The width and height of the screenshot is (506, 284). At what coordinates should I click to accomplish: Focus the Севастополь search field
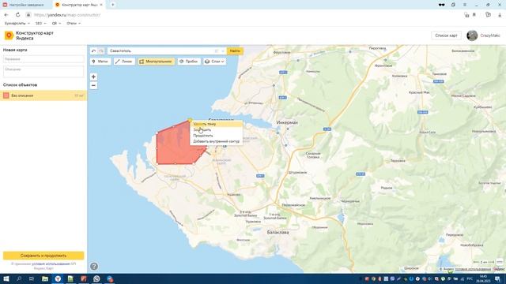161,50
